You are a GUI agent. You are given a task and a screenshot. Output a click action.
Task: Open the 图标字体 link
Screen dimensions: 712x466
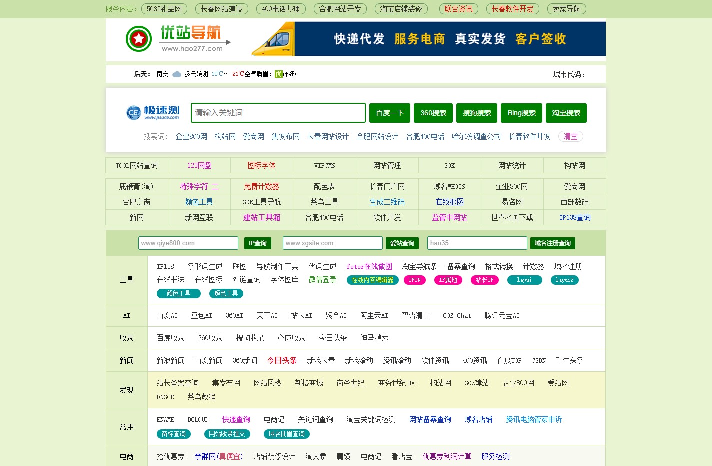click(262, 165)
